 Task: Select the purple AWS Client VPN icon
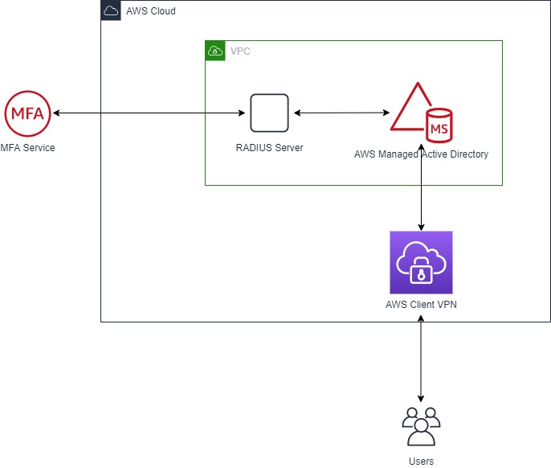tap(421, 262)
